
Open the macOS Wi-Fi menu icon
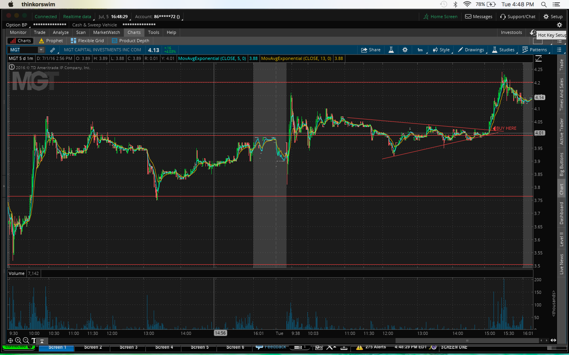click(467, 4)
